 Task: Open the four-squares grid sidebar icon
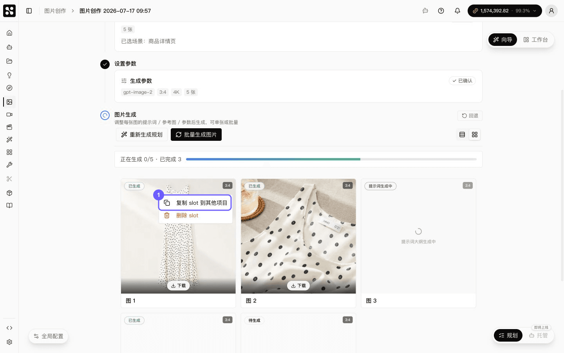click(x=9, y=152)
